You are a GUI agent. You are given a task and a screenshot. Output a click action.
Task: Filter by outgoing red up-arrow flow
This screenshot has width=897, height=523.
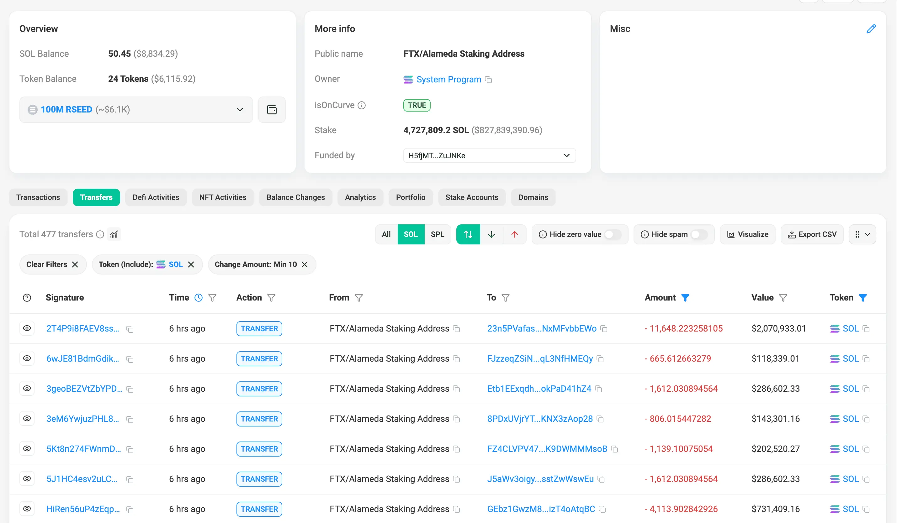point(514,234)
